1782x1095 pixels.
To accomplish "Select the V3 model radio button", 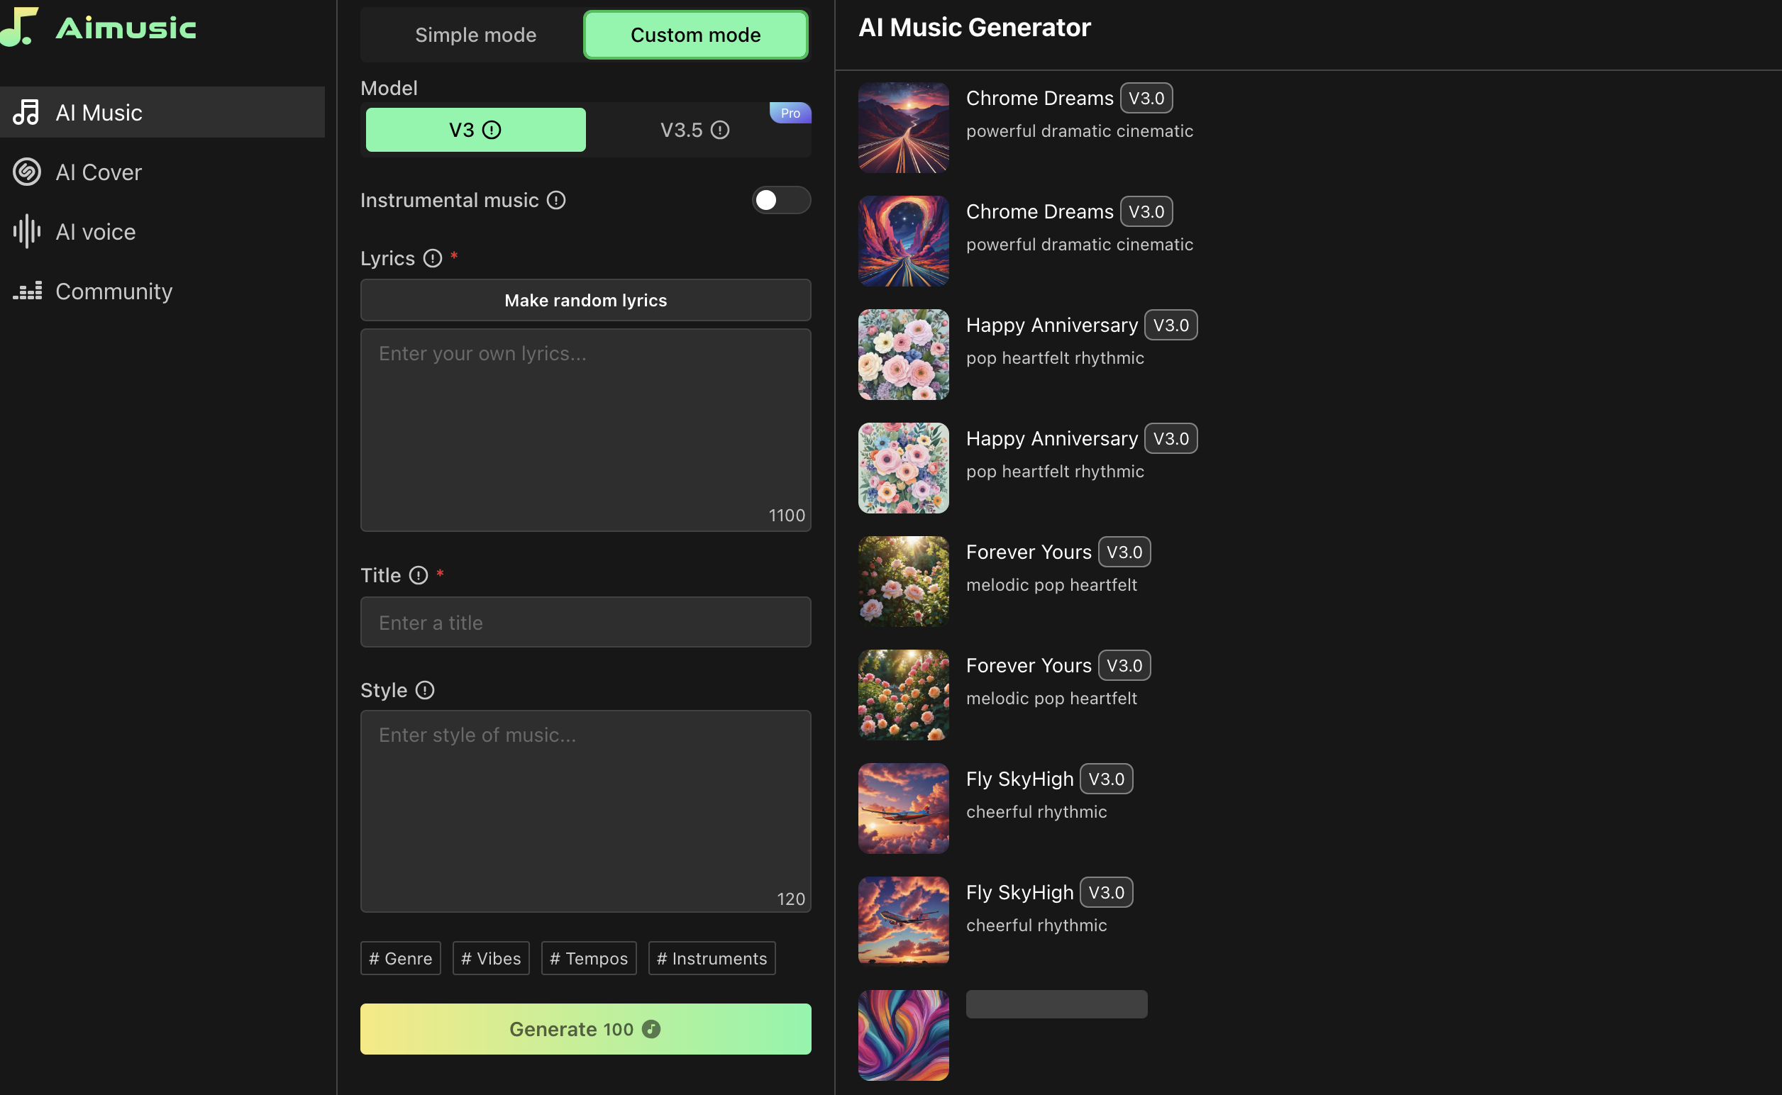I will point(475,128).
